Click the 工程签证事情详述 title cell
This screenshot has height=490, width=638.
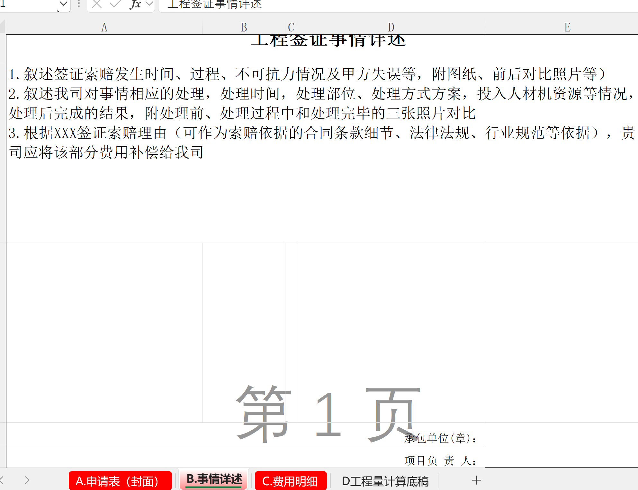tap(322, 48)
